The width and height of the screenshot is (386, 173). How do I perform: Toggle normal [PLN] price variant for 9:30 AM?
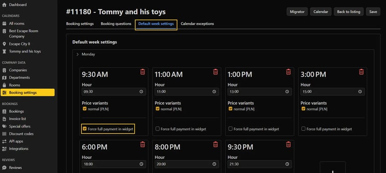point(85,108)
